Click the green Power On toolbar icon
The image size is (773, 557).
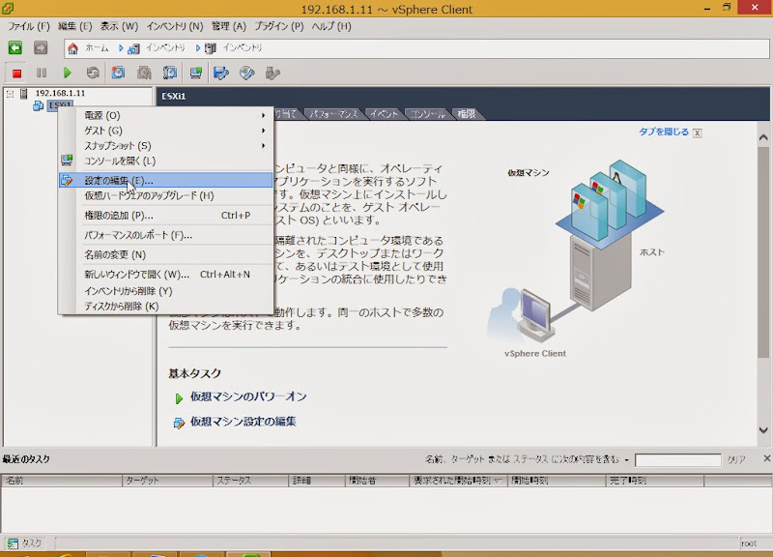(x=67, y=73)
